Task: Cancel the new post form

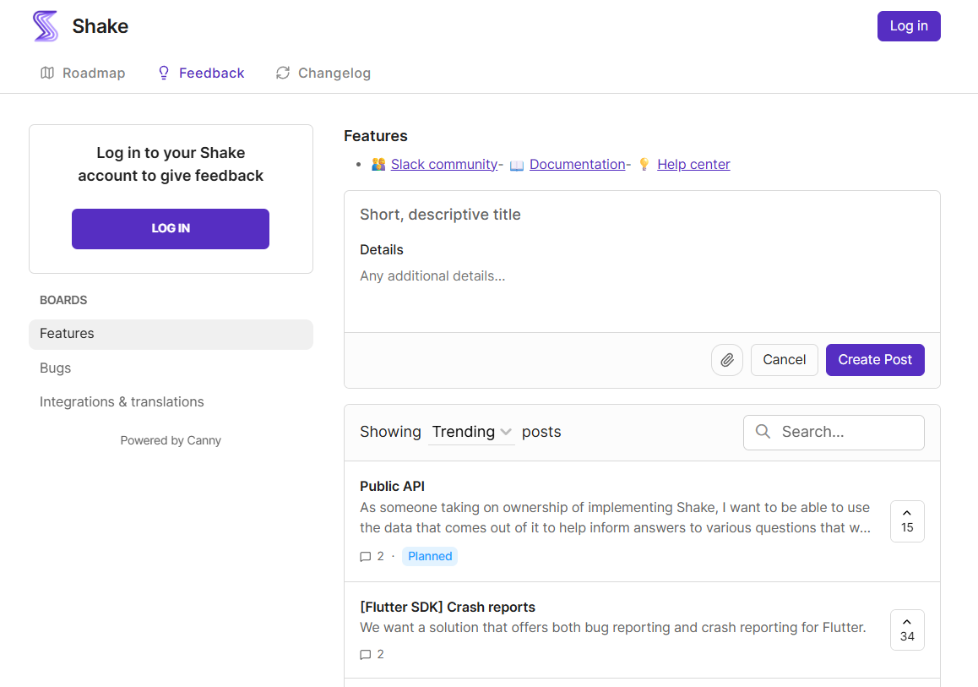Action: click(x=784, y=360)
